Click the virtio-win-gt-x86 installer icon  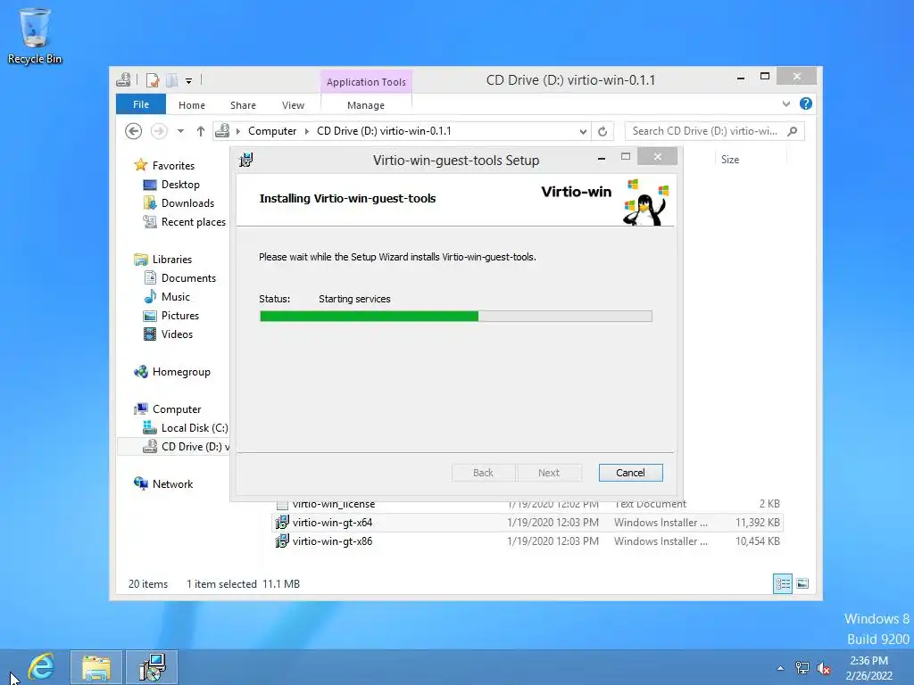click(282, 541)
